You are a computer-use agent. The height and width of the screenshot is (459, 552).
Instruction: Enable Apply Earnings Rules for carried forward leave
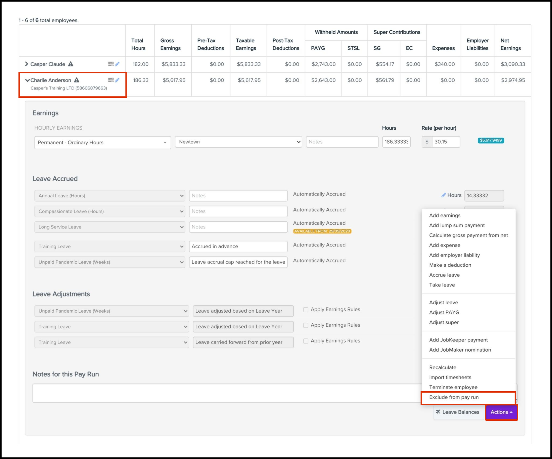pos(305,341)
